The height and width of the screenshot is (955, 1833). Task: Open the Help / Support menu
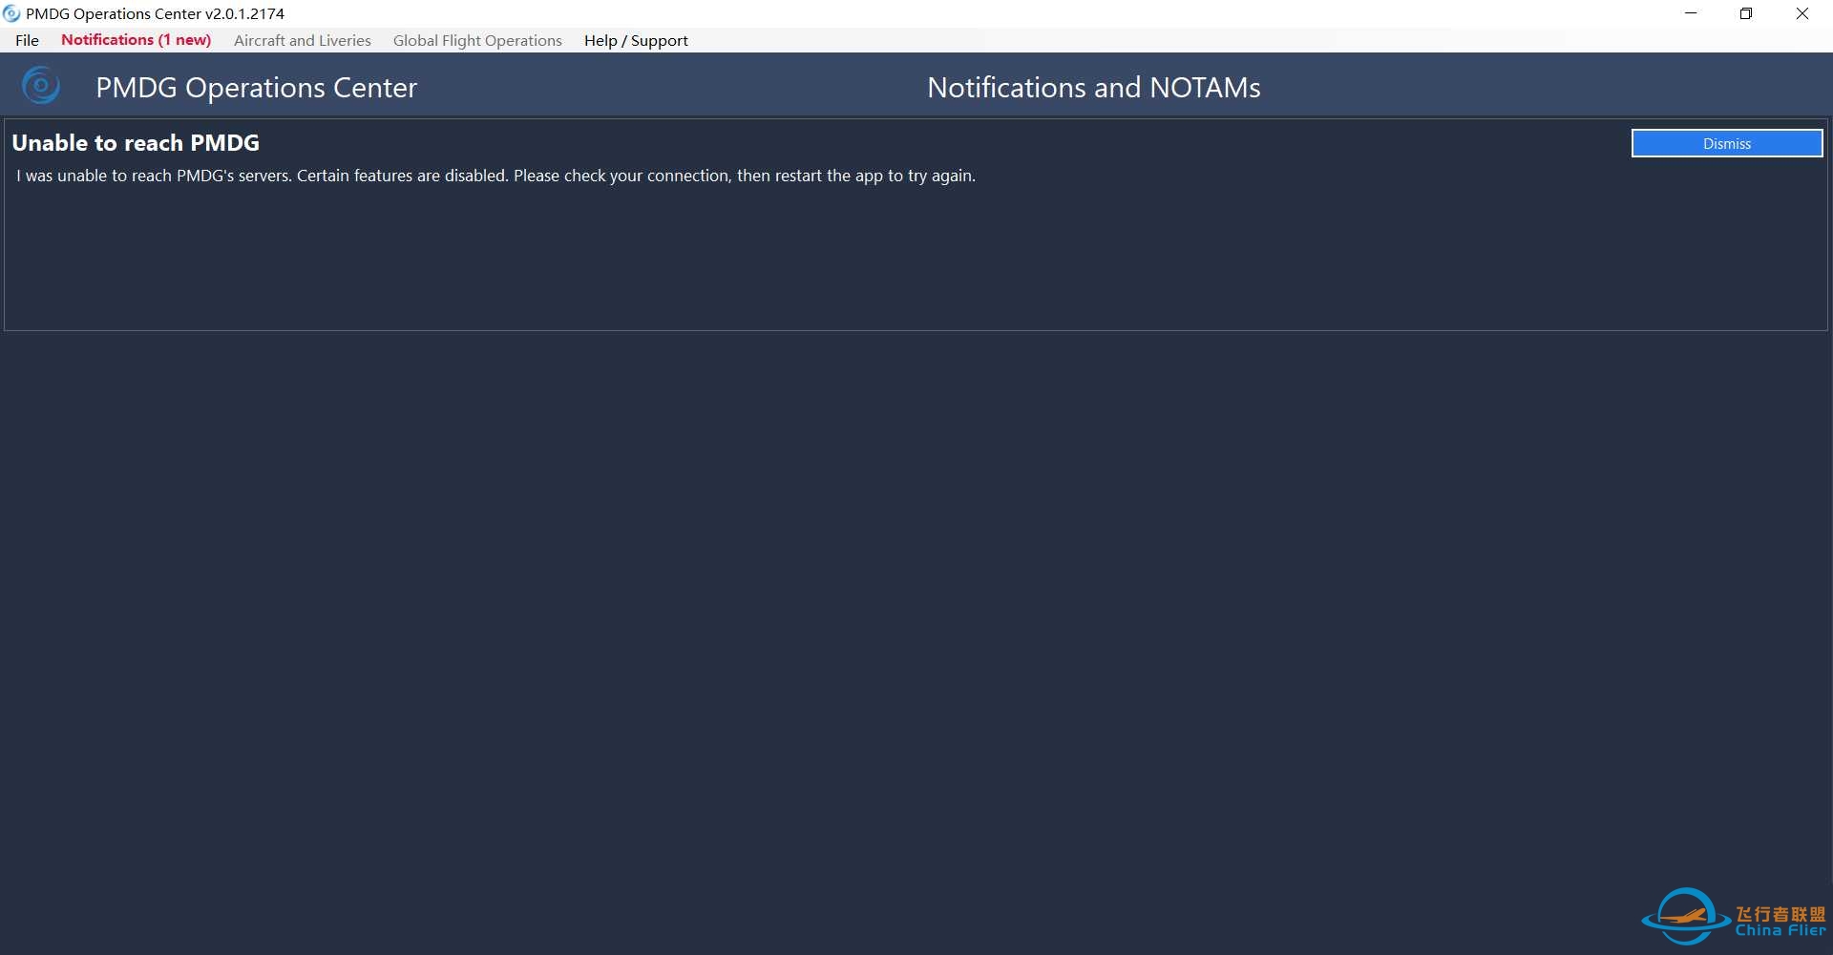(x=636, y=40)
